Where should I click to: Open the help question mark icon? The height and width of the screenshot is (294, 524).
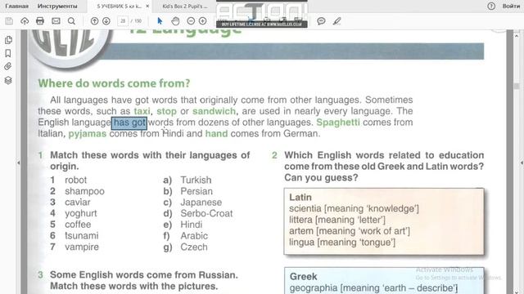pos(491,6)
